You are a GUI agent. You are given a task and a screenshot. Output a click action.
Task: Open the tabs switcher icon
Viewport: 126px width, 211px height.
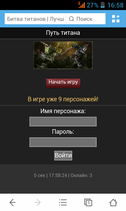click(88, 202)
